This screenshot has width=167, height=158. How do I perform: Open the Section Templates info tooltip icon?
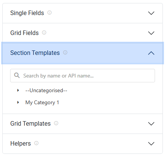point(65,52)
